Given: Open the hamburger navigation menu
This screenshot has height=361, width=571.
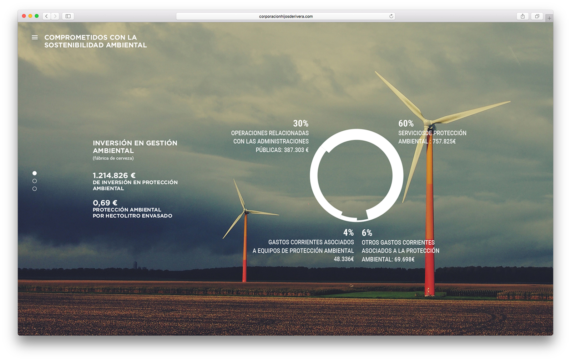Looking at the screenshot, I should [35, 37].
